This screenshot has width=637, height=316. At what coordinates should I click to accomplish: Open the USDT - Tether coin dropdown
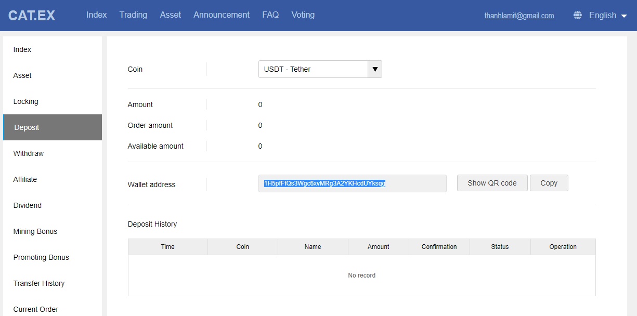pos(313,69)
